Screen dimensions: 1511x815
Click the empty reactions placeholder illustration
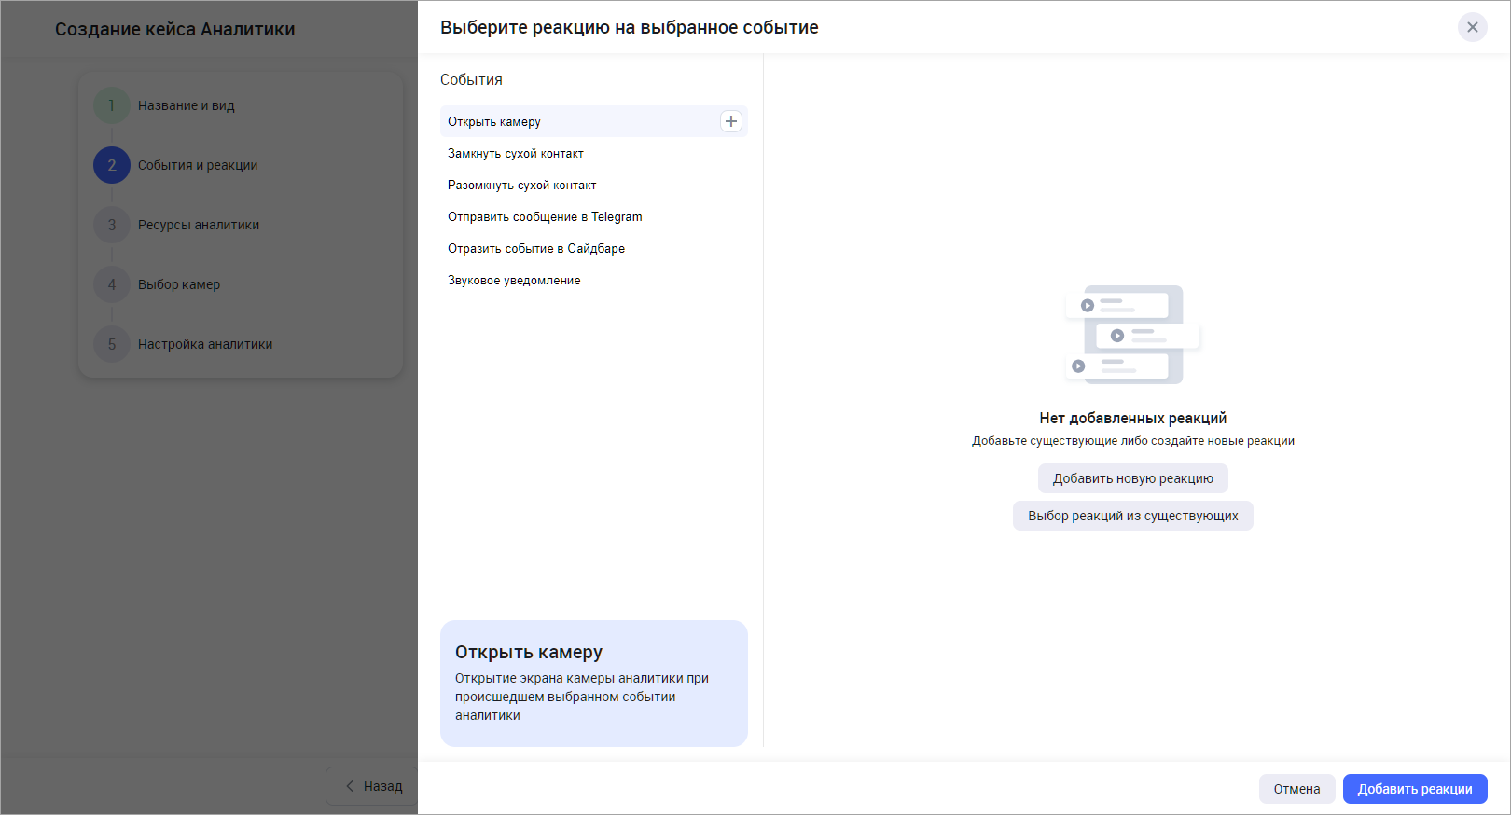1132,335
